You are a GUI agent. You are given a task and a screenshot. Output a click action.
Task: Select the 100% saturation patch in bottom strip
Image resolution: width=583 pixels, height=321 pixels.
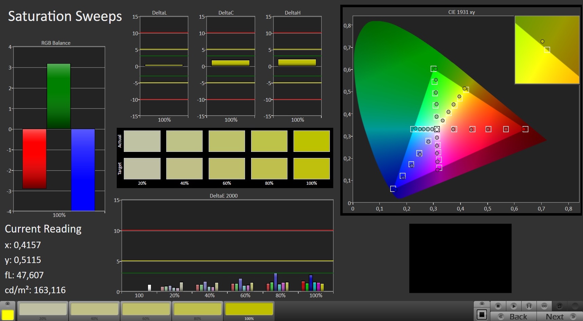point(249,309)
